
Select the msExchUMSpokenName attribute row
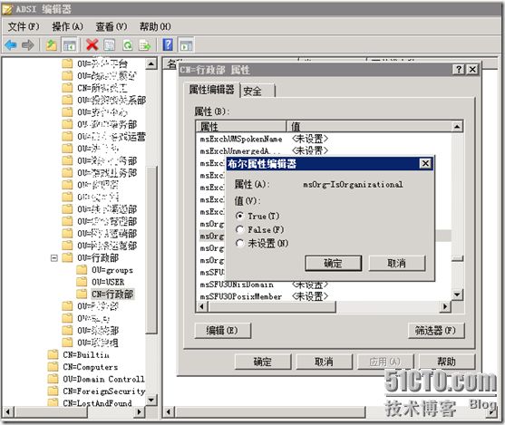[x=324, y=139]
